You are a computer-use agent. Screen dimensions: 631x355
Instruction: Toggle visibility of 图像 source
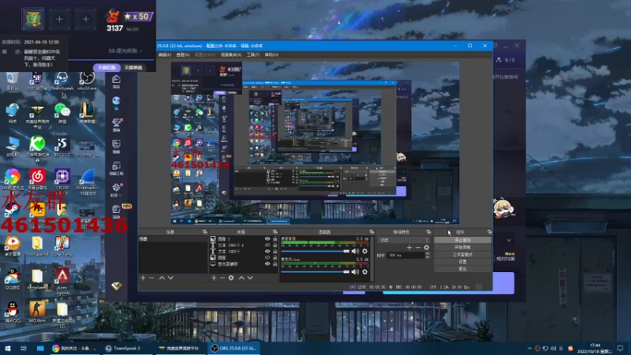tap(267, 257)
